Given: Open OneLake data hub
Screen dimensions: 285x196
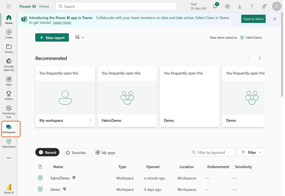Looking at the screenshot, I should 9,65.
